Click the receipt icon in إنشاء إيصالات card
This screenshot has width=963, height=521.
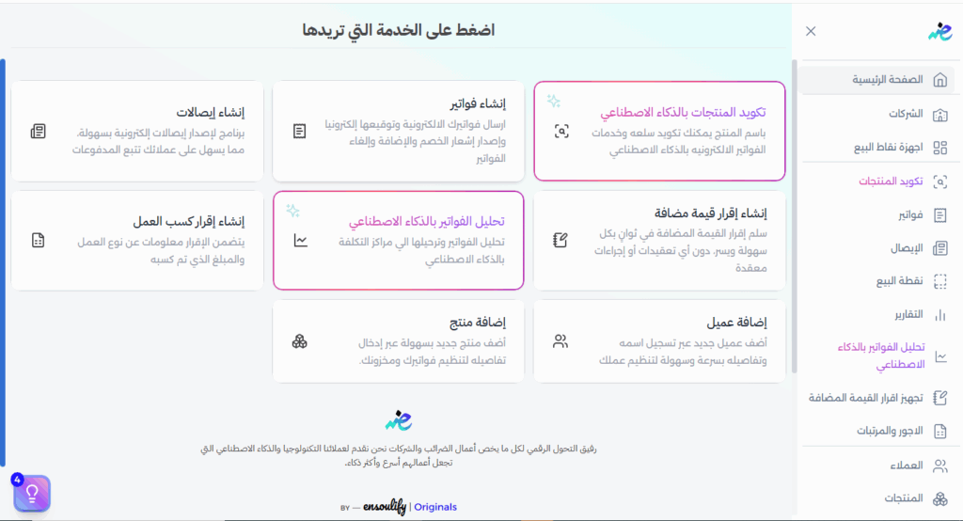click(39, 131)
